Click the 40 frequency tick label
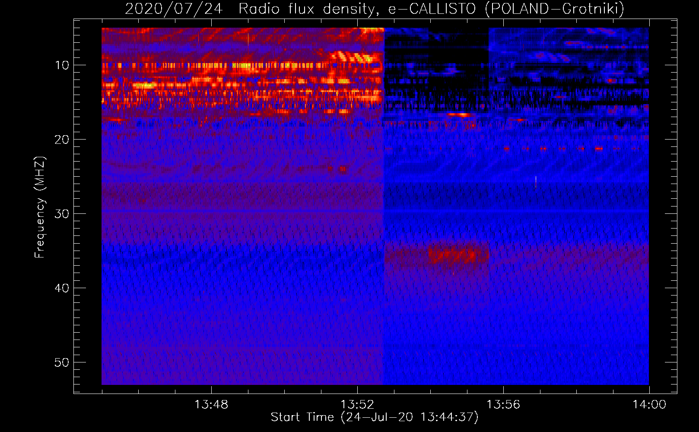Viewport: 699px width, 432px height. point(62,288)
